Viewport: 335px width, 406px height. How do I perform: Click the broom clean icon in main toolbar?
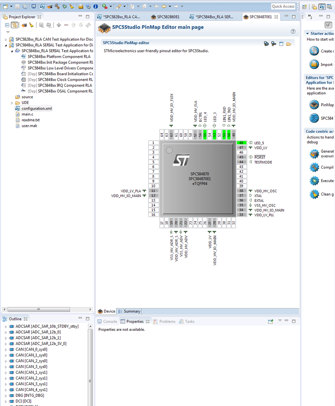pos(71,6)
